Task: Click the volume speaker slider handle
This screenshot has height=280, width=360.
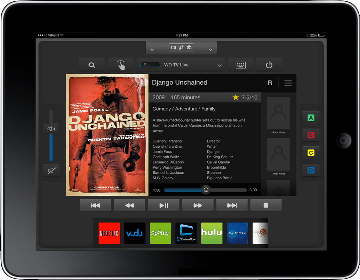Action: 51,129
